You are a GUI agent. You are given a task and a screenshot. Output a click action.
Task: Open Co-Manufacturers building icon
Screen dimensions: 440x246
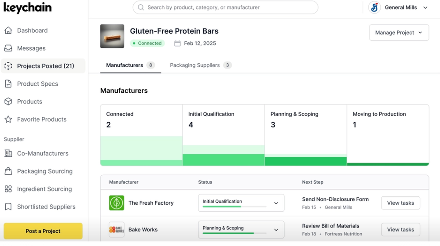[x=8, y=153]
